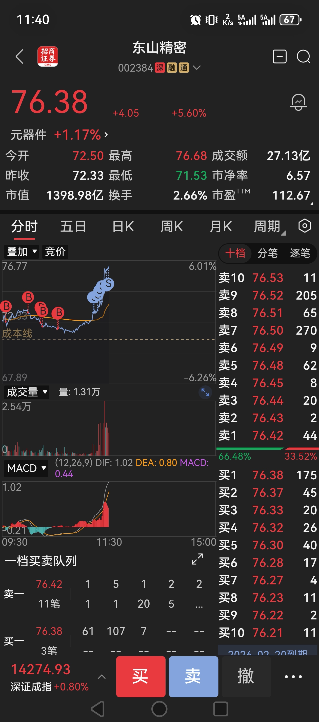Tap the 东山精密 stock title
The width and height of the screenshot is (319, 722).
pyautogui.click(x=159, y=47)
